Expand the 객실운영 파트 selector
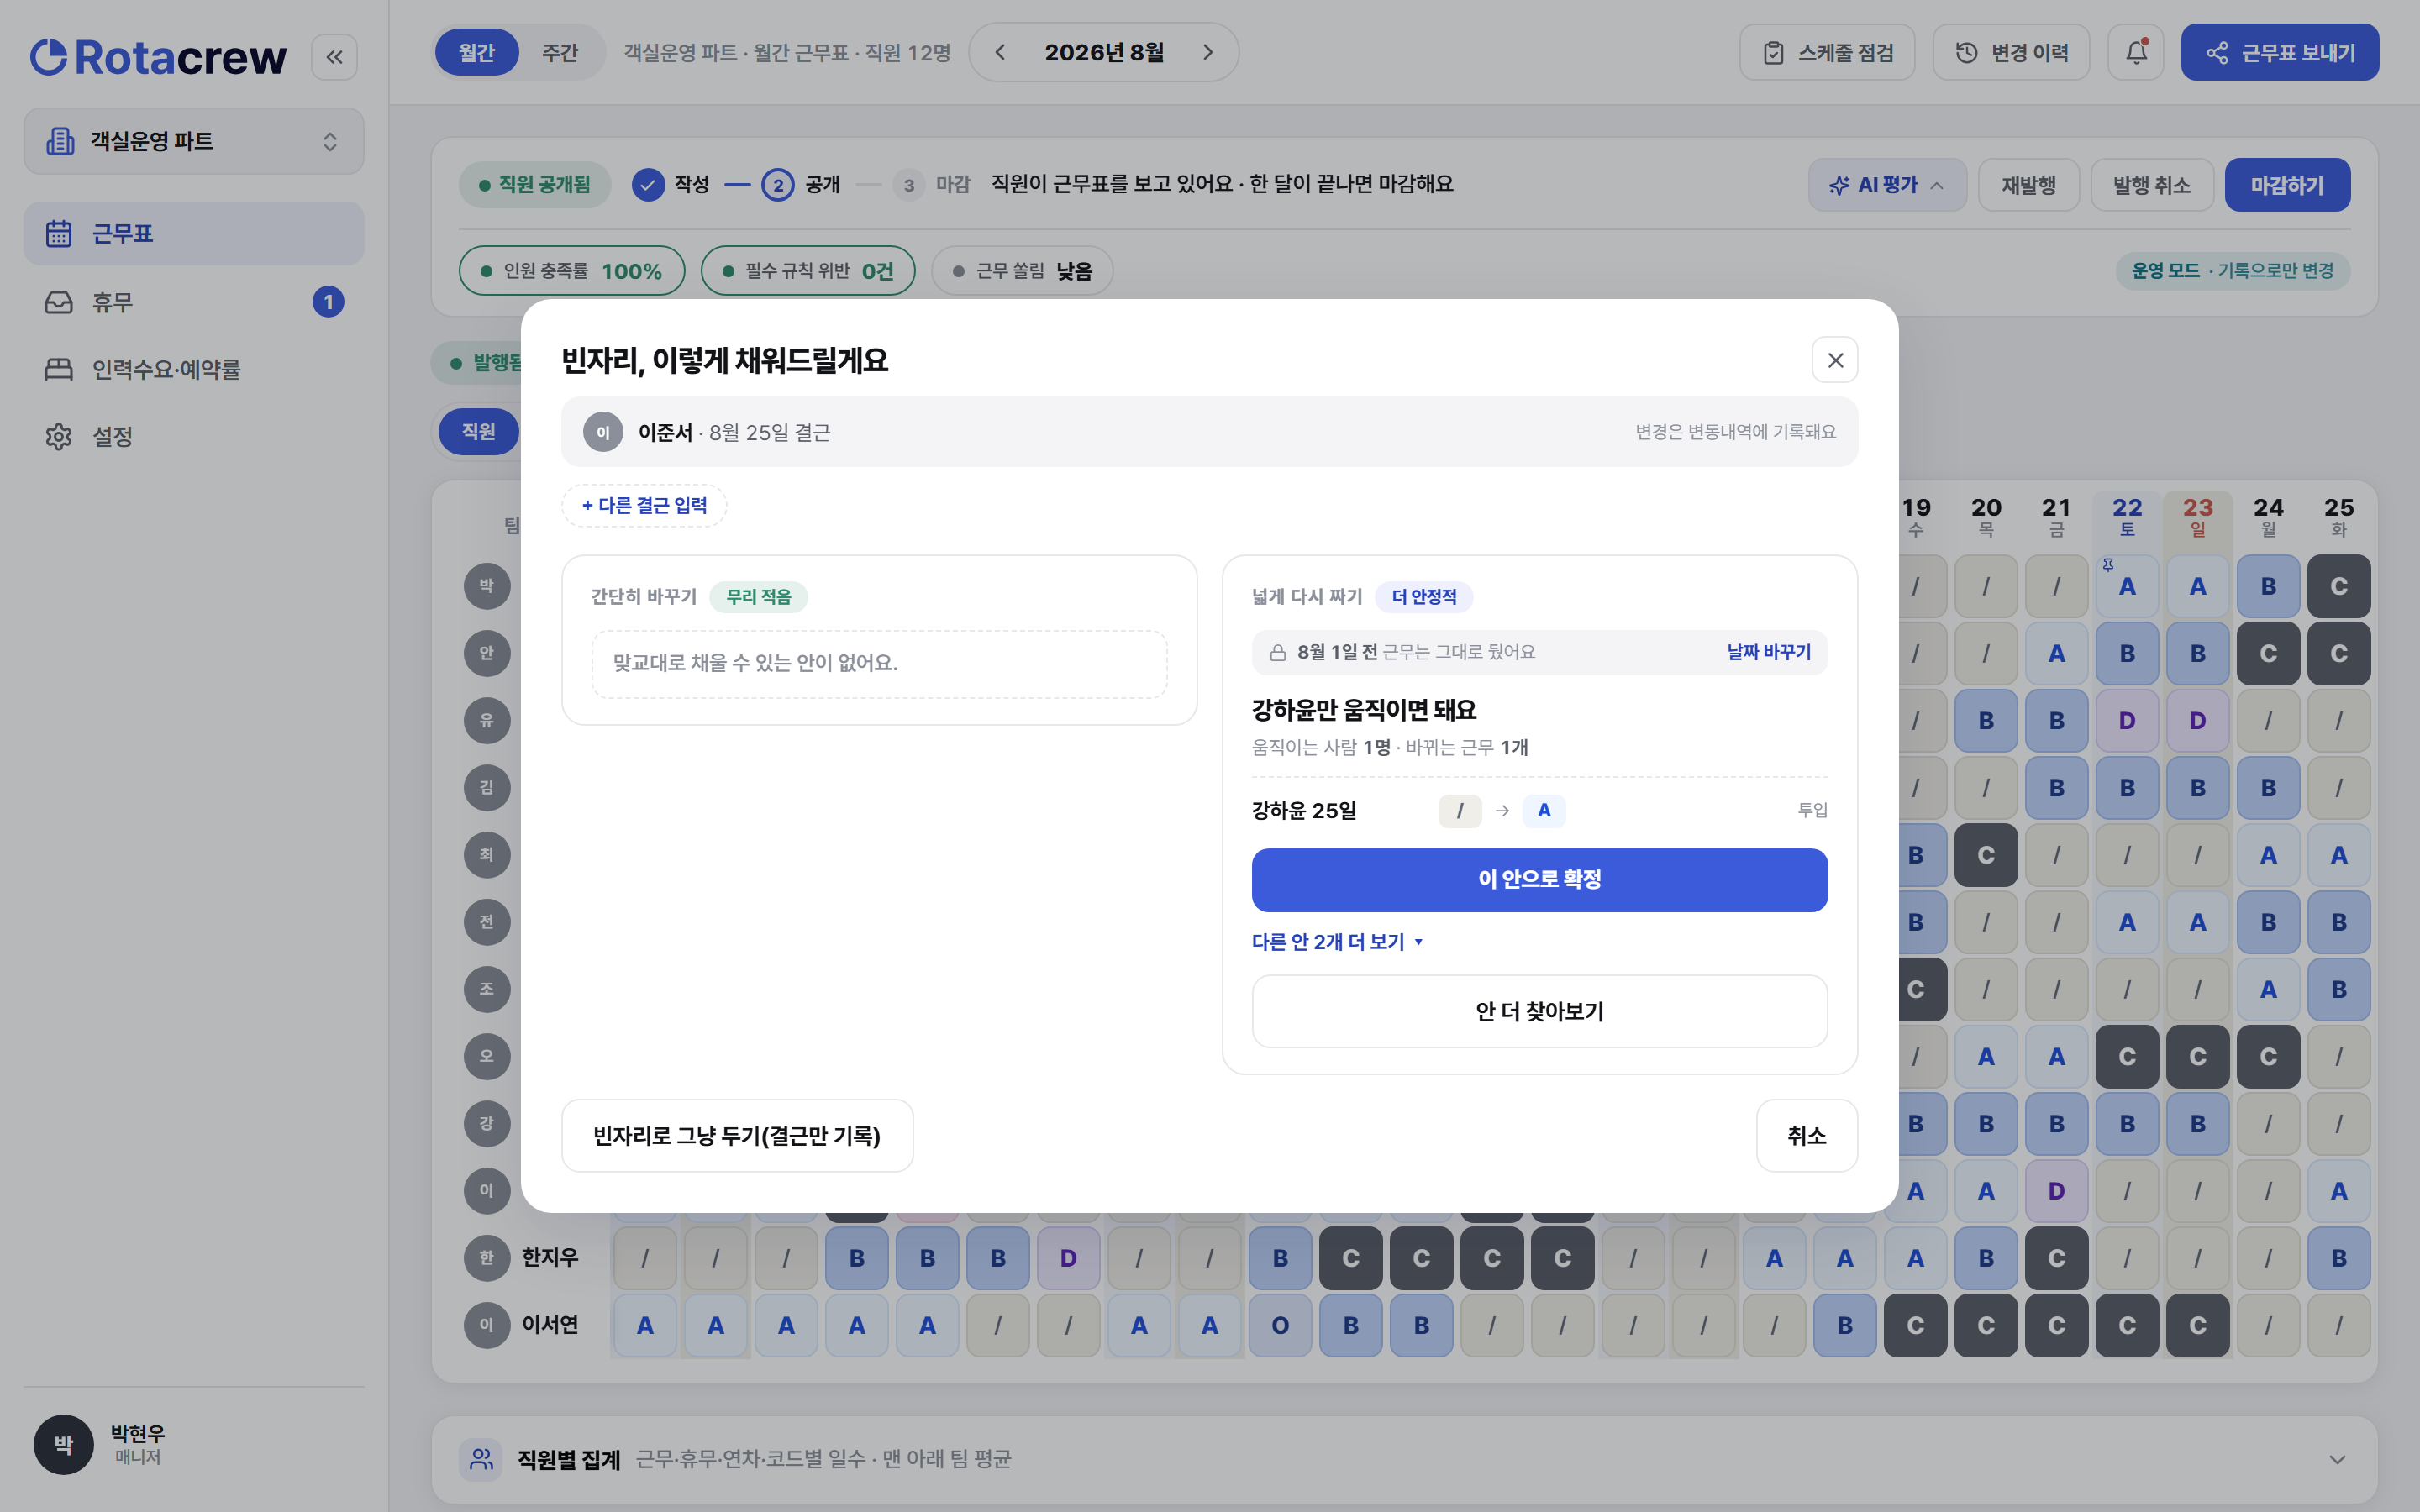Viewport: 2420px width, 1512px height. (194, 141)
